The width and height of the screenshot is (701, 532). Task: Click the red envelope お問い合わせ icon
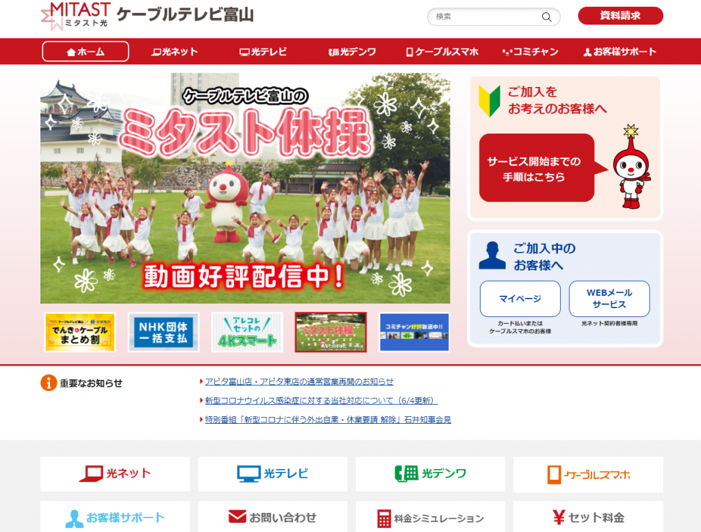237,516
